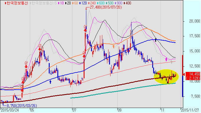
Task: Click the orange up-arrow marker under the 60 line
Action: click(114, 46)
